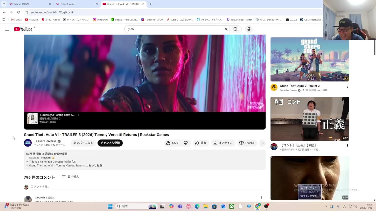
Task: Send a Thanks tip to the creator
Action: (247, 143)
